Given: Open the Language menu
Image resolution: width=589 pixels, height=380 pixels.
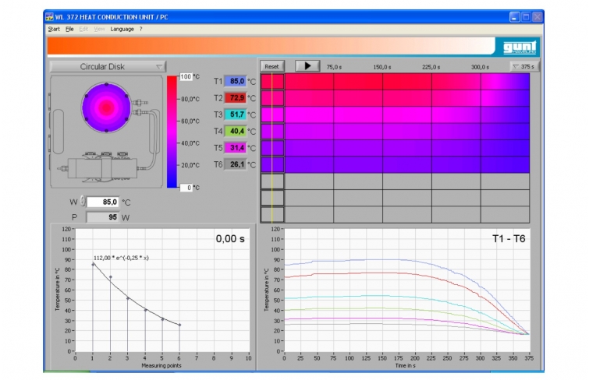Looking at the screenshot, I should (x=122, y=29).
